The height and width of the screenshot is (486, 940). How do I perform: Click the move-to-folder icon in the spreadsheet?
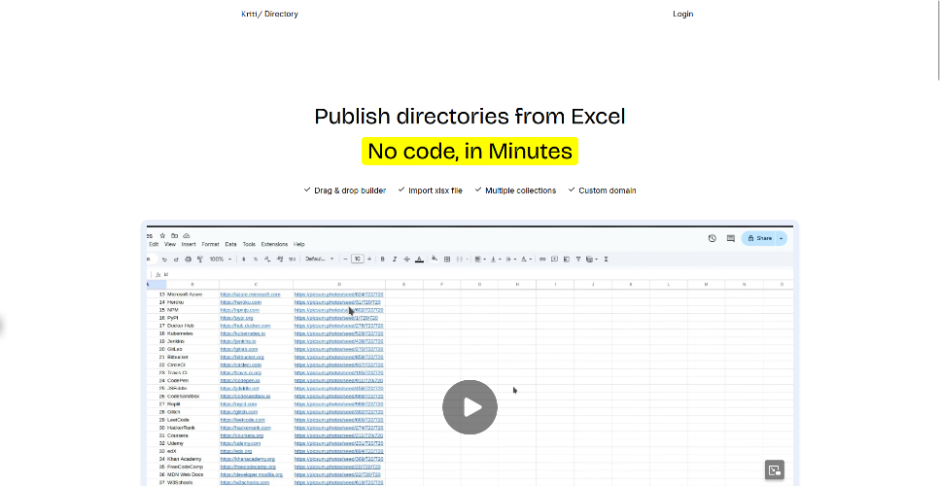[174, 235]
